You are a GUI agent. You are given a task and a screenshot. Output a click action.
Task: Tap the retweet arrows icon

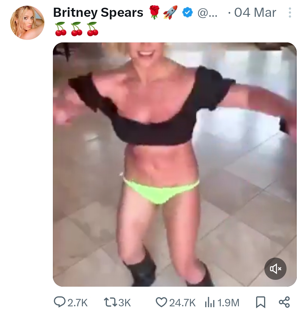pyautogui.click(x=110, y=302)
